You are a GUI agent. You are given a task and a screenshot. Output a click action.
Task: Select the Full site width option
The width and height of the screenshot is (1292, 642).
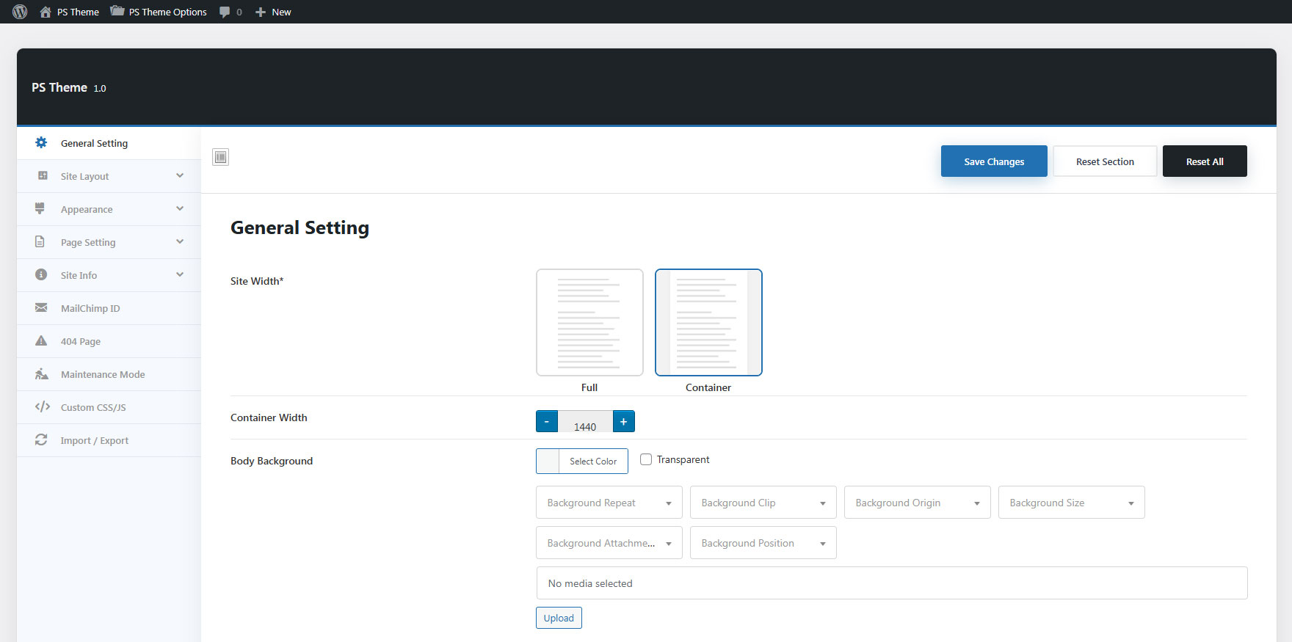click(589, 323)
